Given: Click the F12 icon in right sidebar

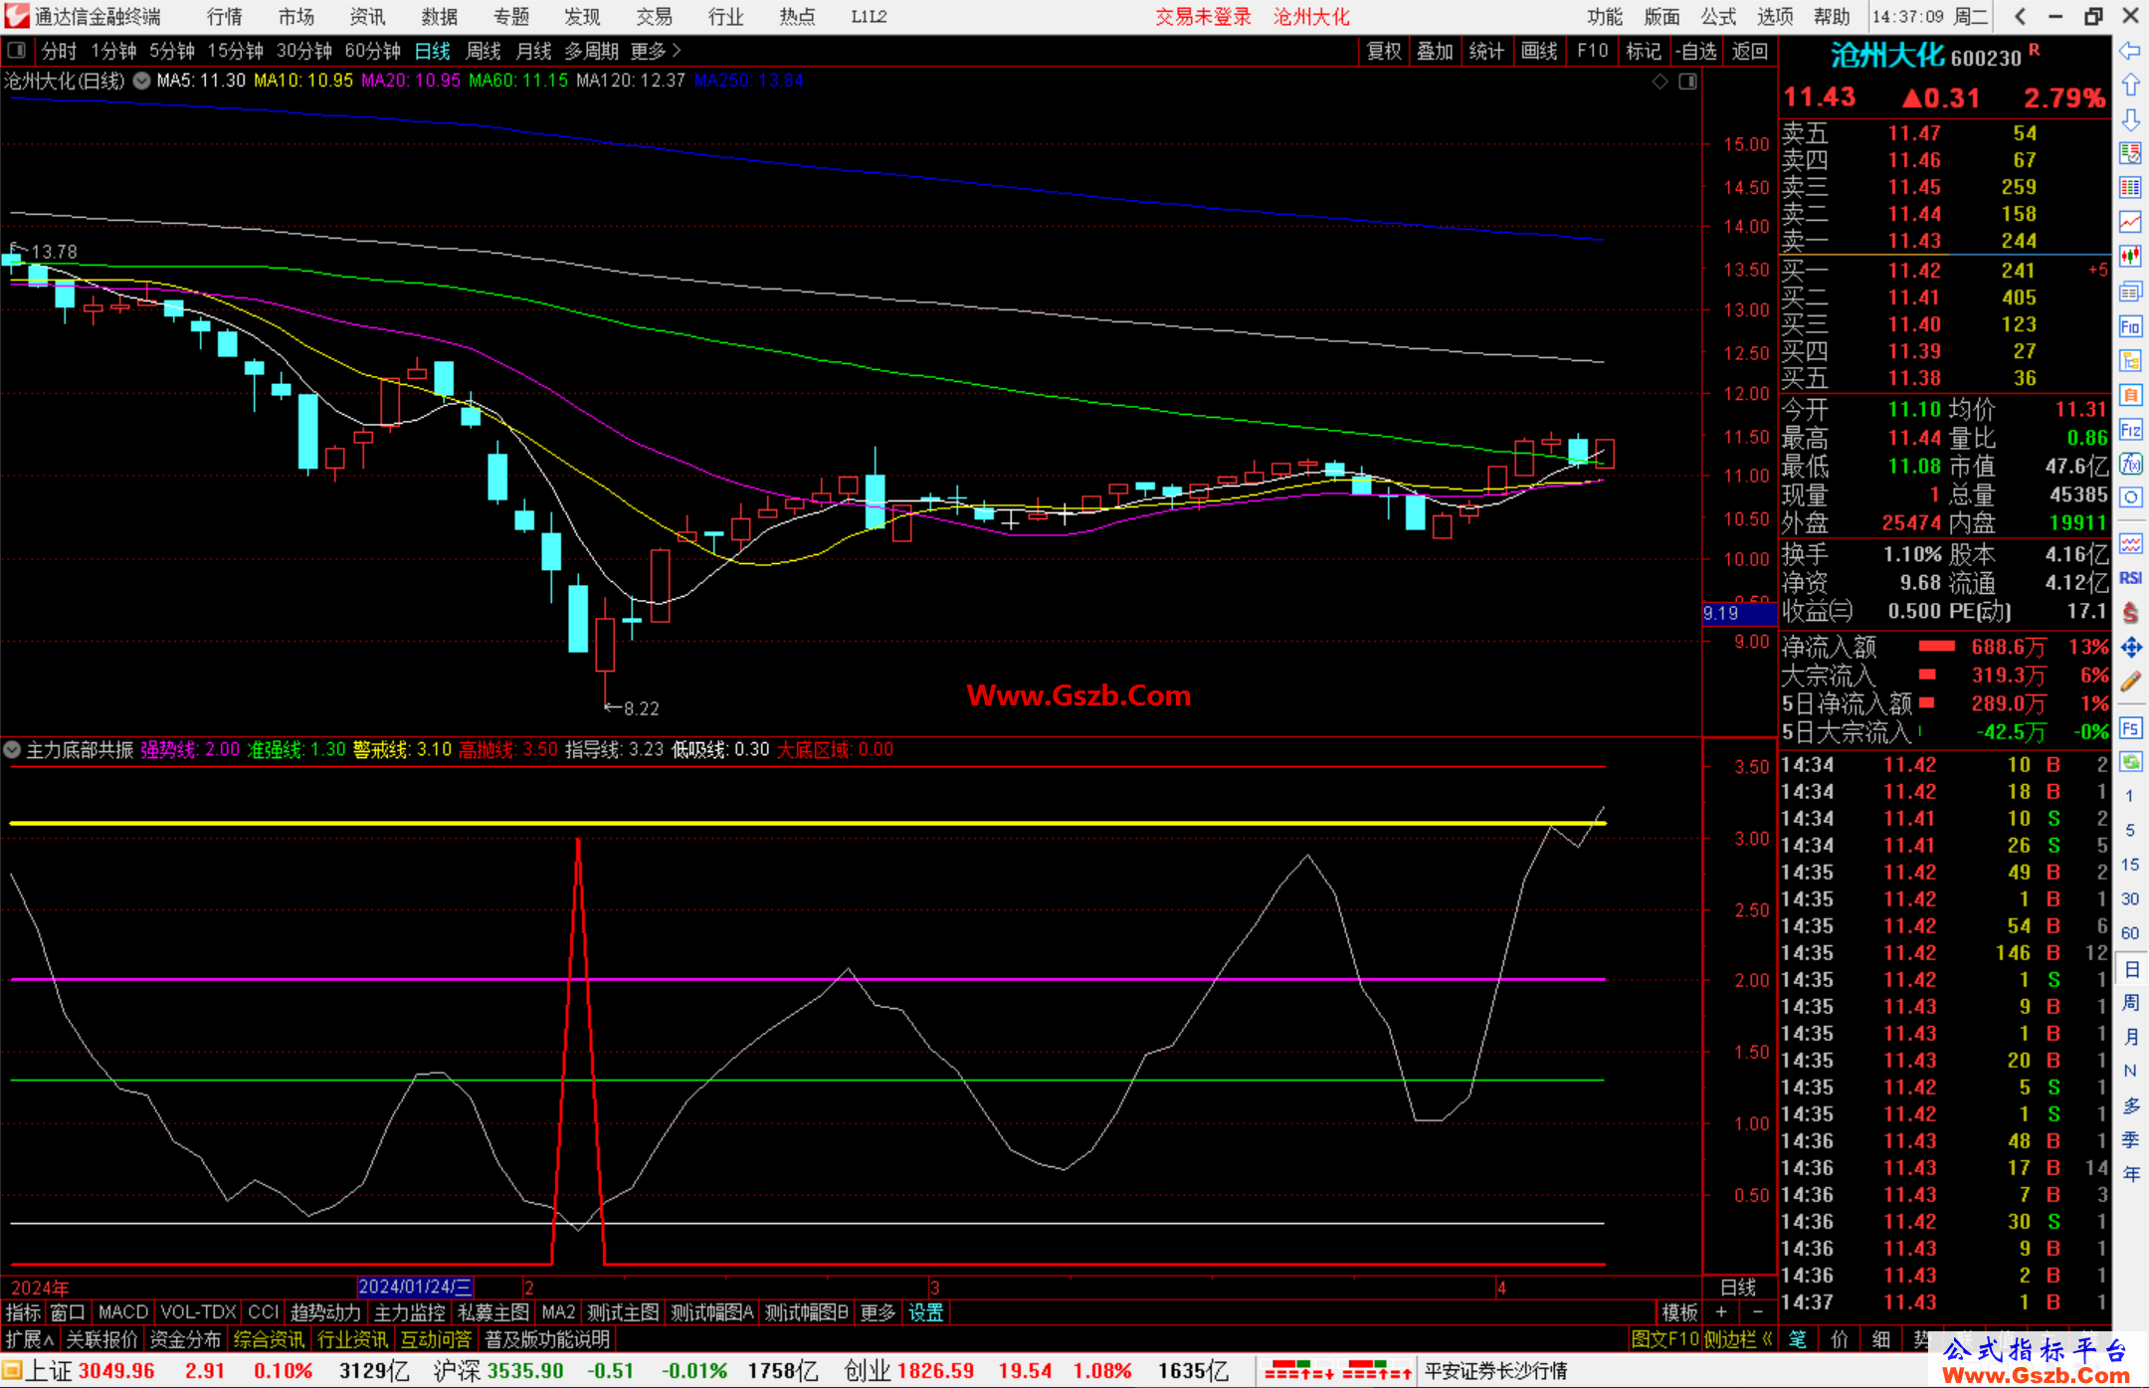Looking at the screenshot, I should (x=2130, y=430).
